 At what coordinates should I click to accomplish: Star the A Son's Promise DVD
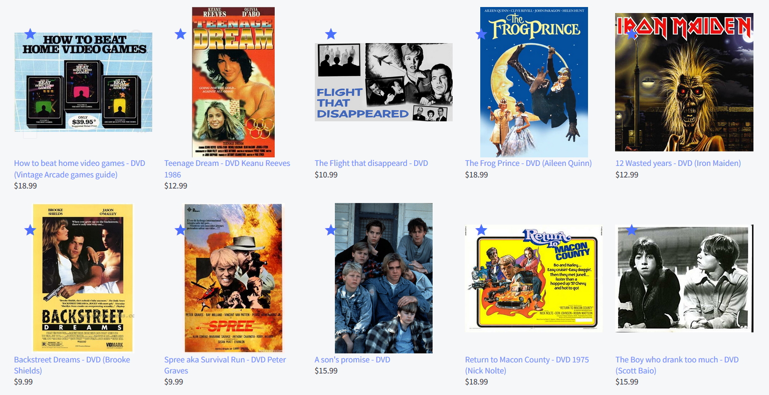tap(331, 230)
